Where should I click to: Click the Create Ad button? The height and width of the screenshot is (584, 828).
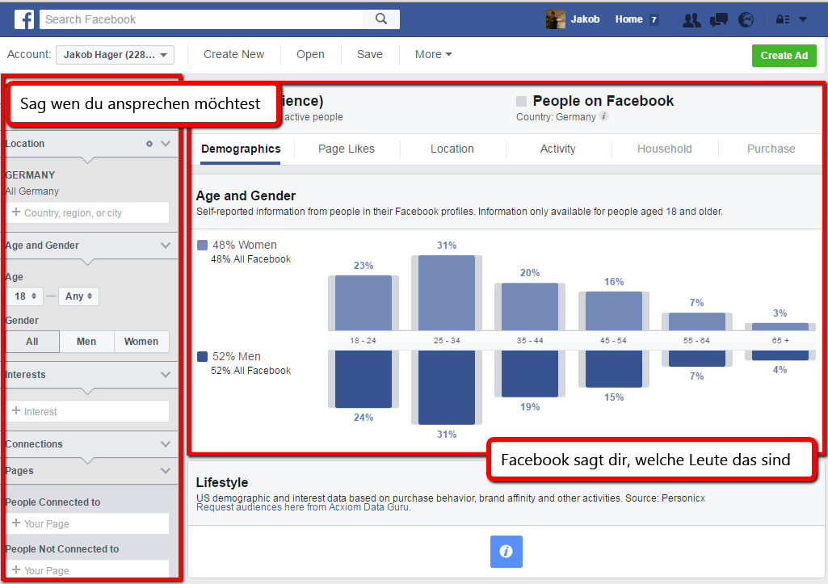pyautogui.click(x=784, y=56)
